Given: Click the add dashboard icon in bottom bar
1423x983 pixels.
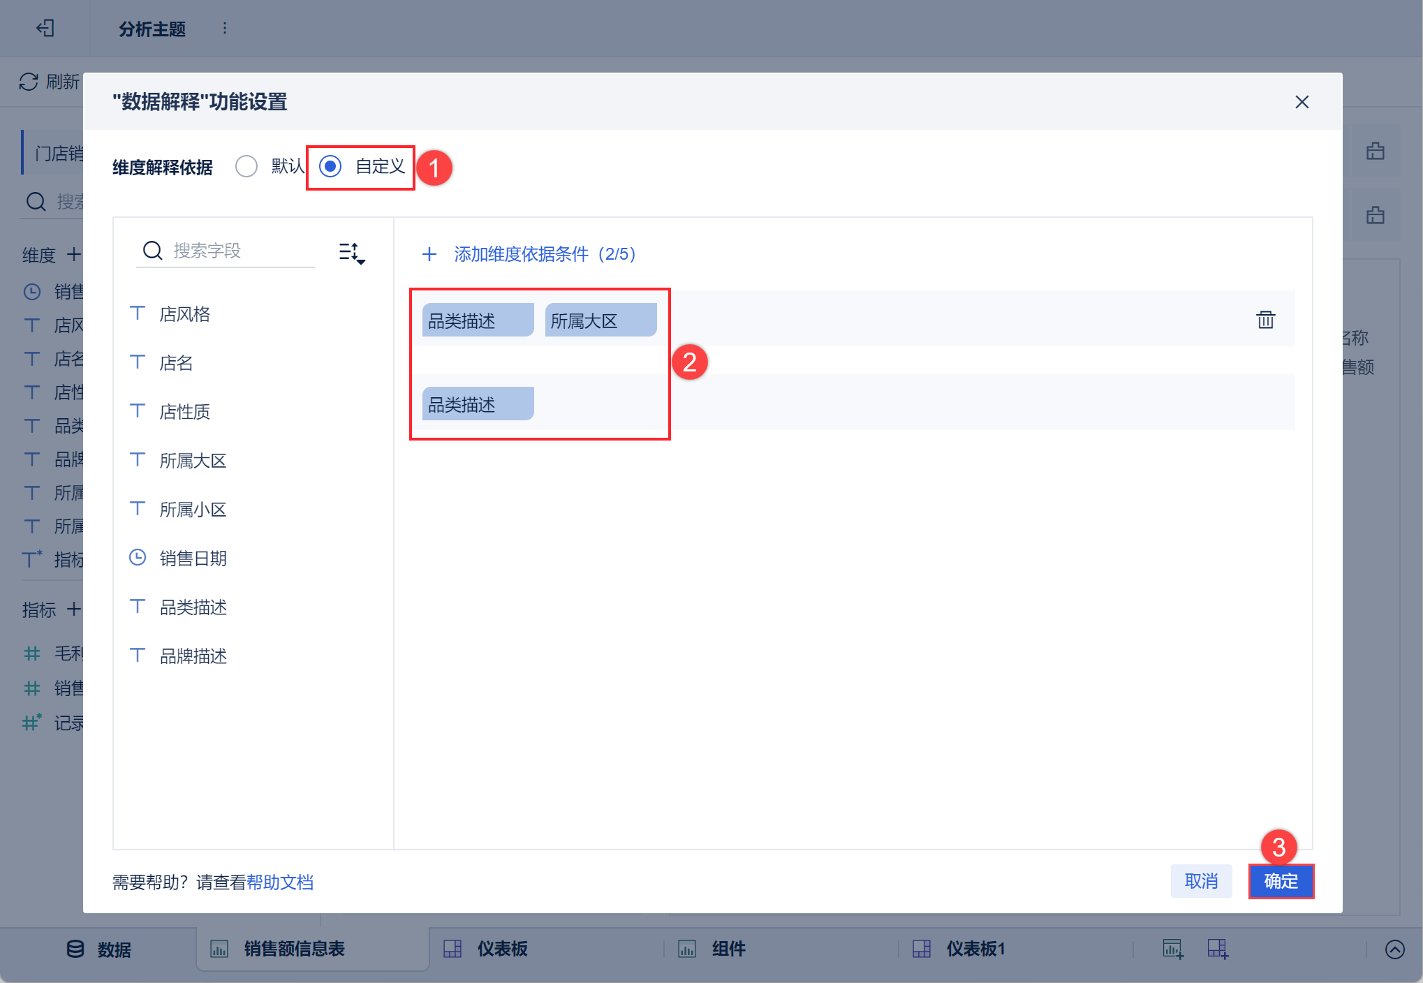Looking at the screenshot, I should [x=1218, y=949].
